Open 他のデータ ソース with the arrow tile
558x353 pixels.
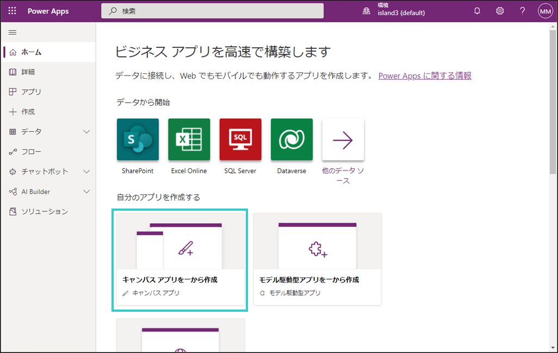click(x=343, y=140)
